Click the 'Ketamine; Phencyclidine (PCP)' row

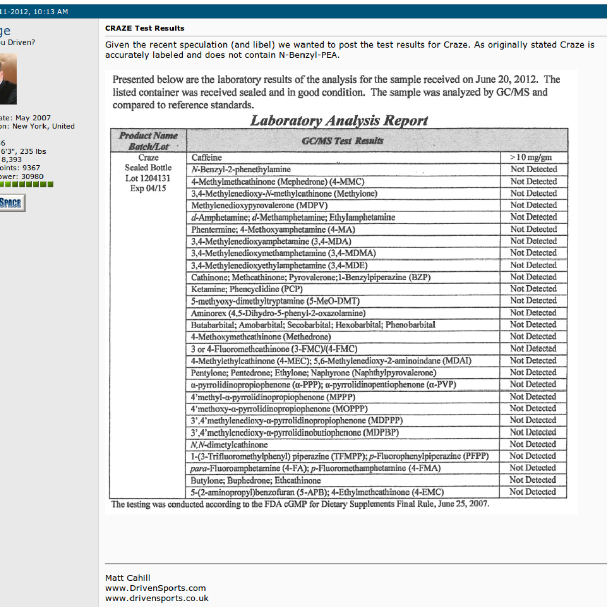(x=343, y=289)
